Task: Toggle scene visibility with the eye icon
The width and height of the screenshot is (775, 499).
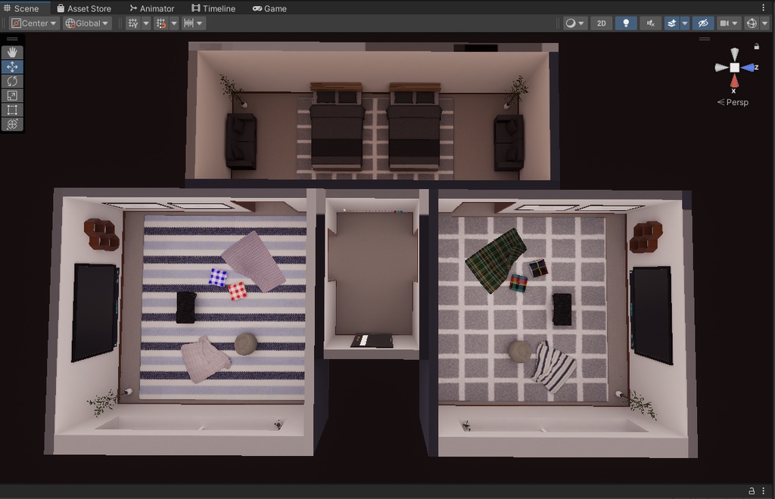Action: pyautogui.click(x=702, y=23)
